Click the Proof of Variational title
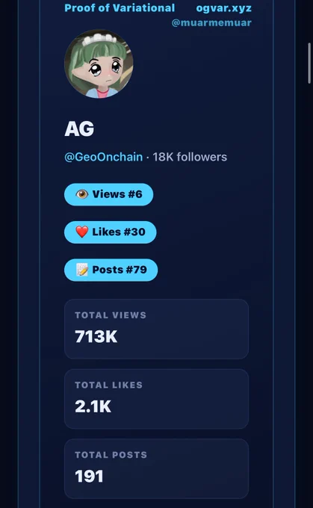This screenshot has height=508, width=313. click(120, 7)
